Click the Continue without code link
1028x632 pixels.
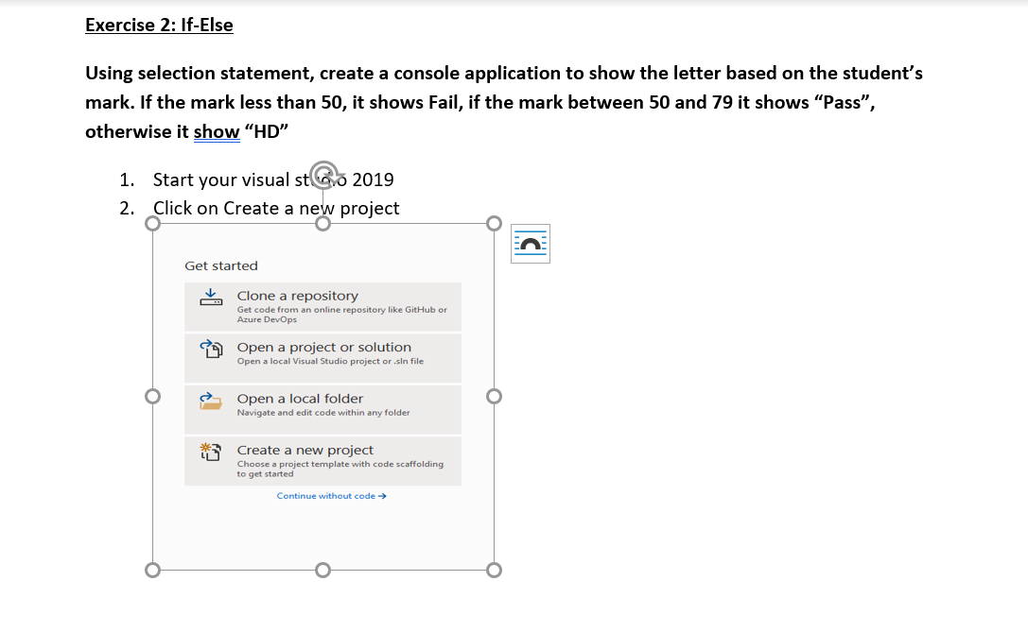[x=330, y=495]
